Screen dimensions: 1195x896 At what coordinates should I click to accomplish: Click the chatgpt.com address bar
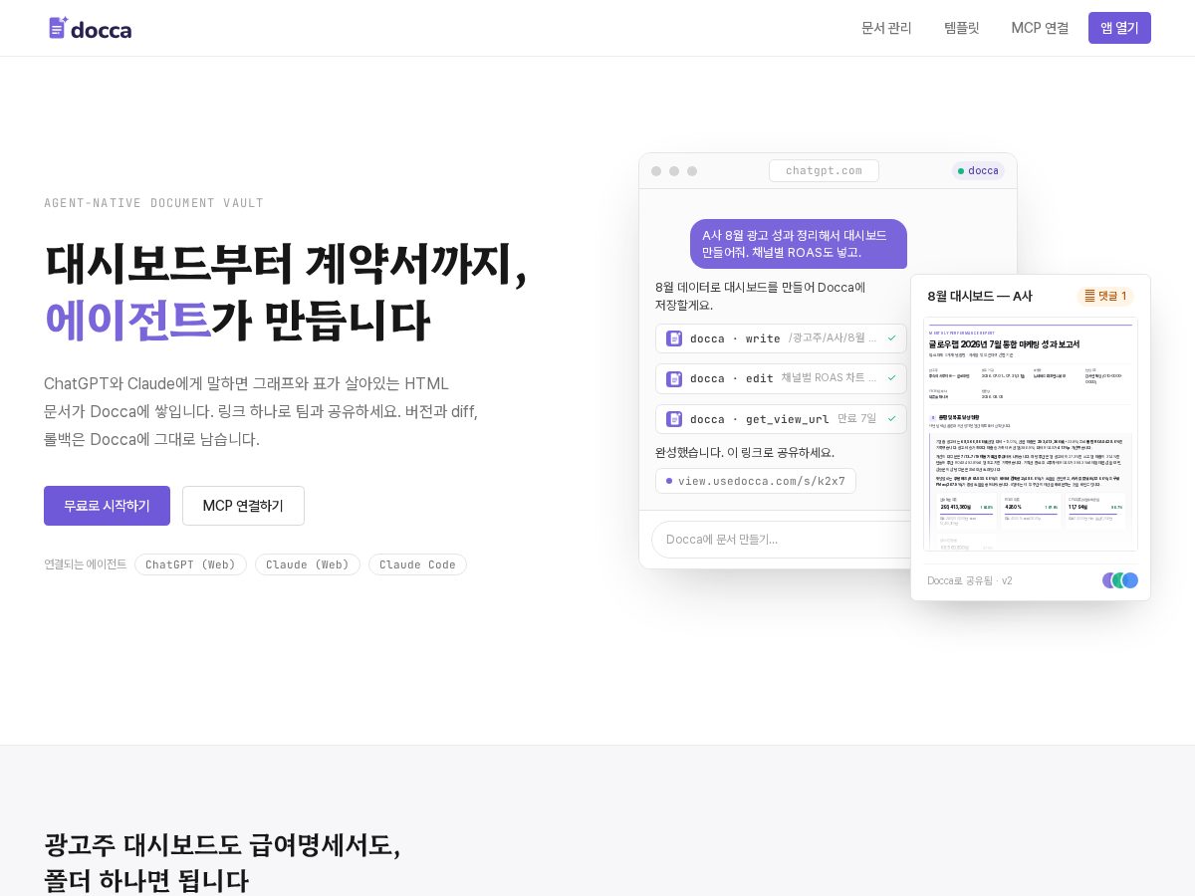tap(824, 170)
